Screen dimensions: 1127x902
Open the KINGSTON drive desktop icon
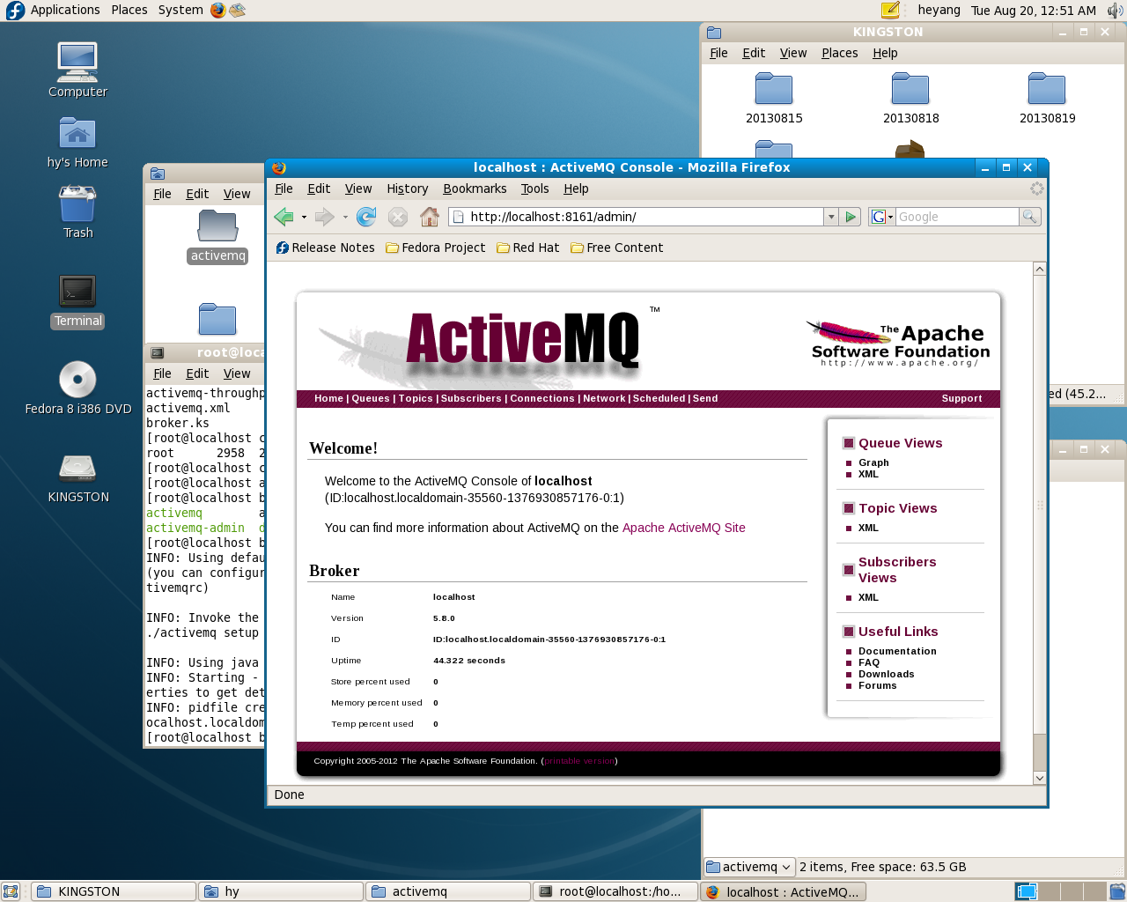[x=77, y=477]
